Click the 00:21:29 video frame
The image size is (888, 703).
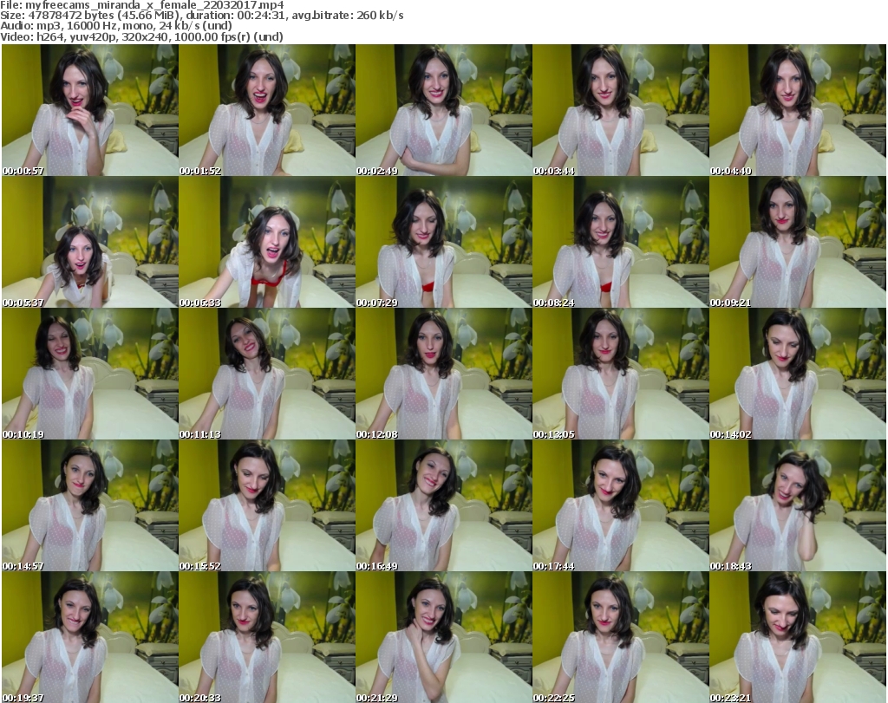[443, 637]
